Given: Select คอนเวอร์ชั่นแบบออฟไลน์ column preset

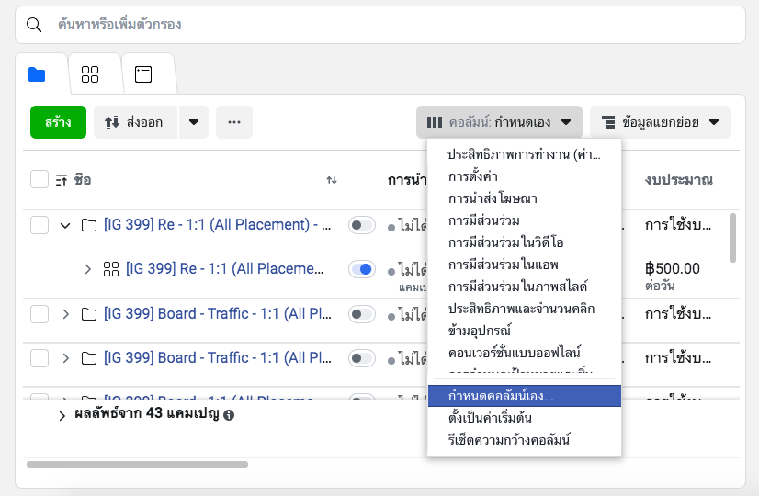Looking at the screenshot, I should pyautogui.click(x=525, y=353).
